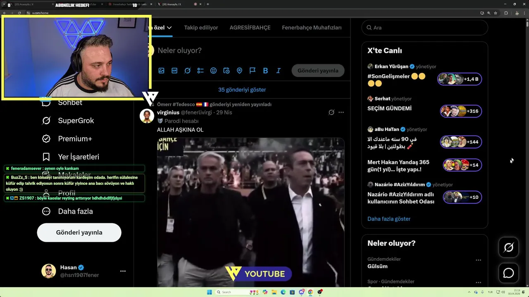529x297 pixels.
Task: Click the large sidebar Gönderi yayınla button
Action: pos(79,232)
